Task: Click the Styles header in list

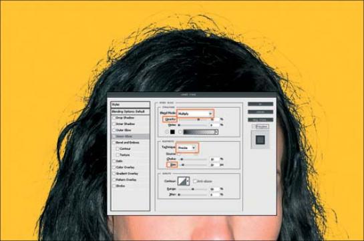Action: point(130,105)
